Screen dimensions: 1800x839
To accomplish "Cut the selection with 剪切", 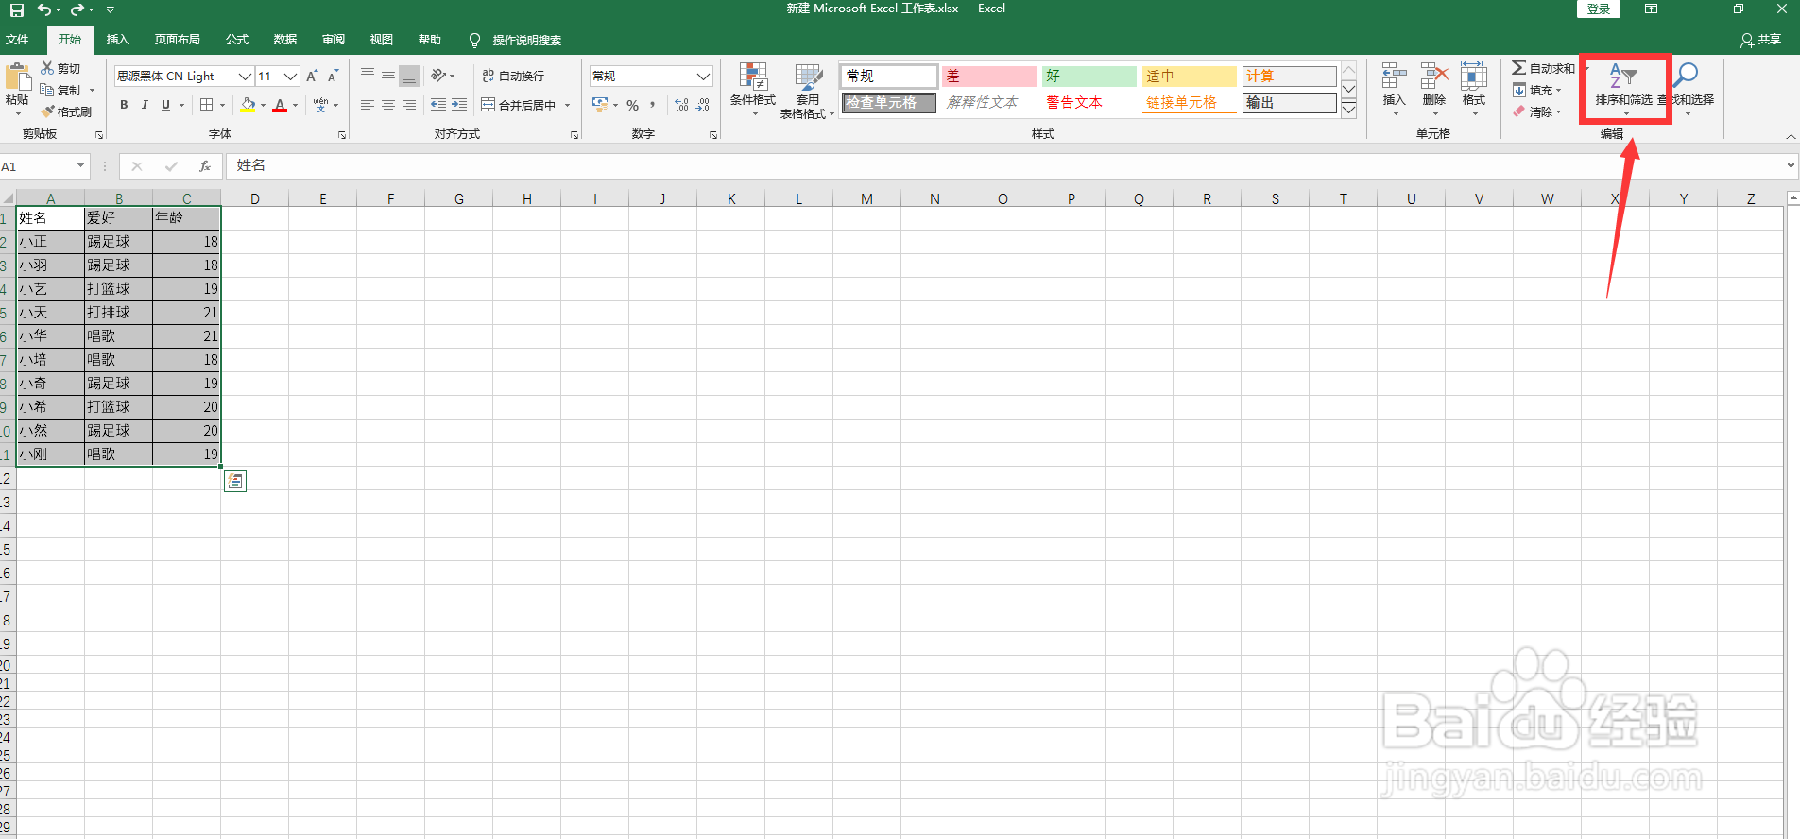I will pyautogui.click(x=60, y=68).
